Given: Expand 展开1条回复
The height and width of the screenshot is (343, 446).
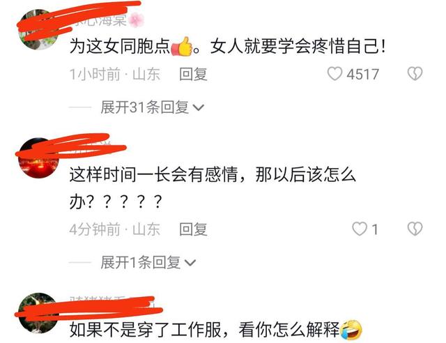Looking at the screenshot, I should point(148,262).
